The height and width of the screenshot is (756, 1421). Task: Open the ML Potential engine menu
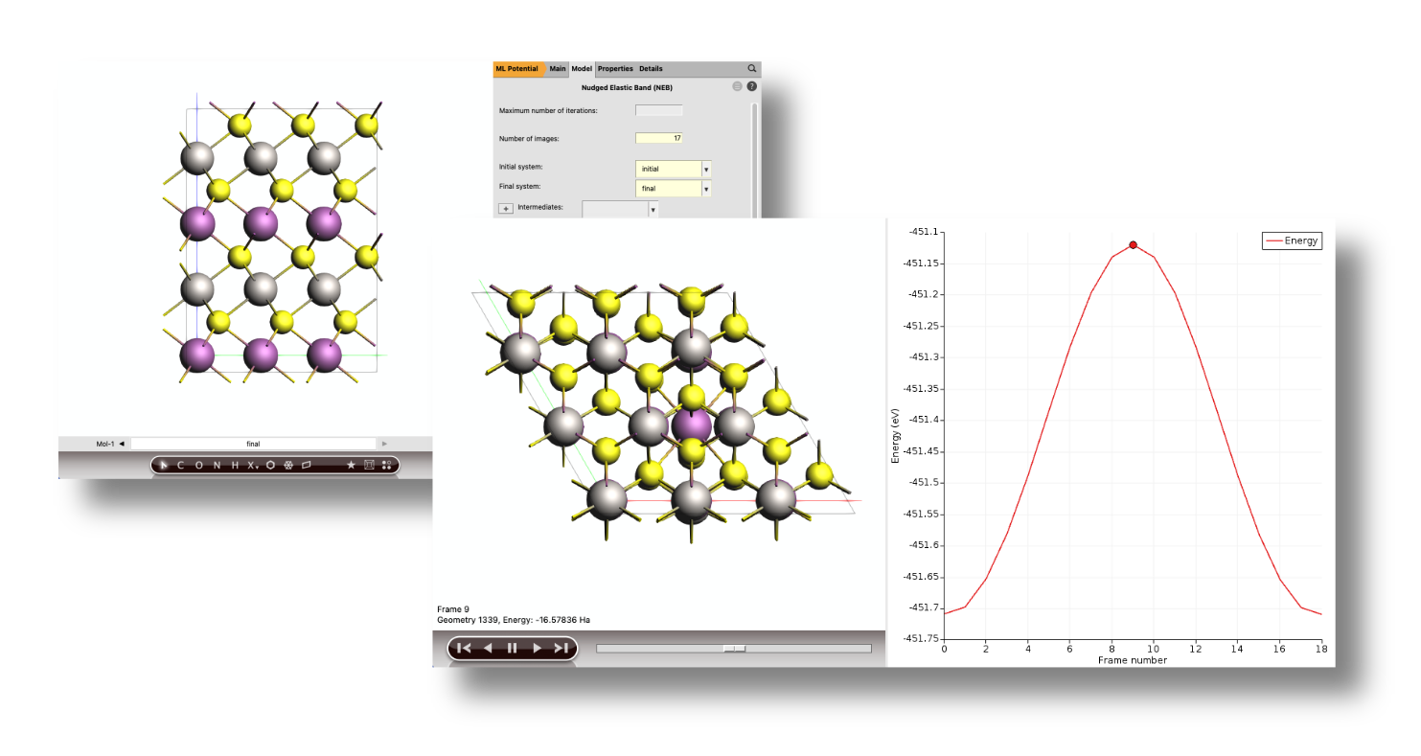(517, 69)
